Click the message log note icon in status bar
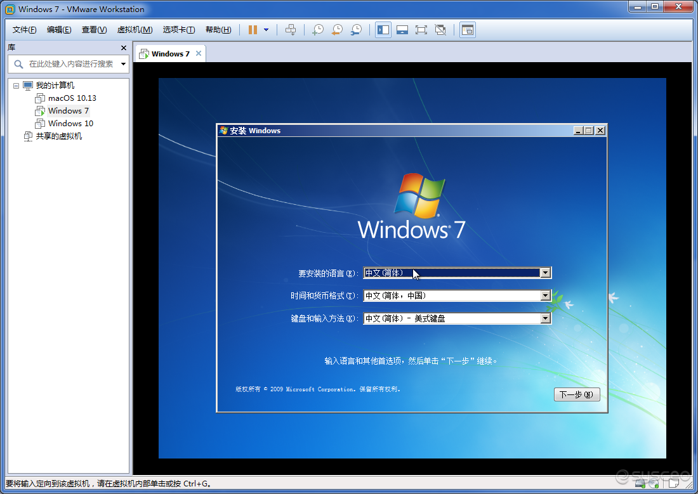This screenshot has height=494, width=698. (674, 483)
